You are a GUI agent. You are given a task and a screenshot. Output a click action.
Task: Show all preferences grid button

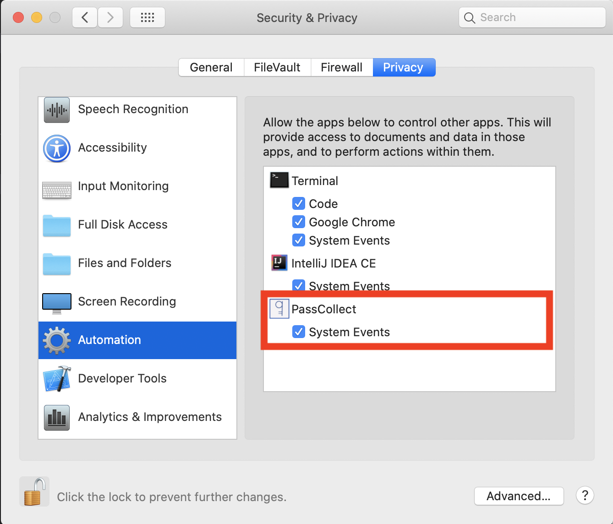point(148,17)
